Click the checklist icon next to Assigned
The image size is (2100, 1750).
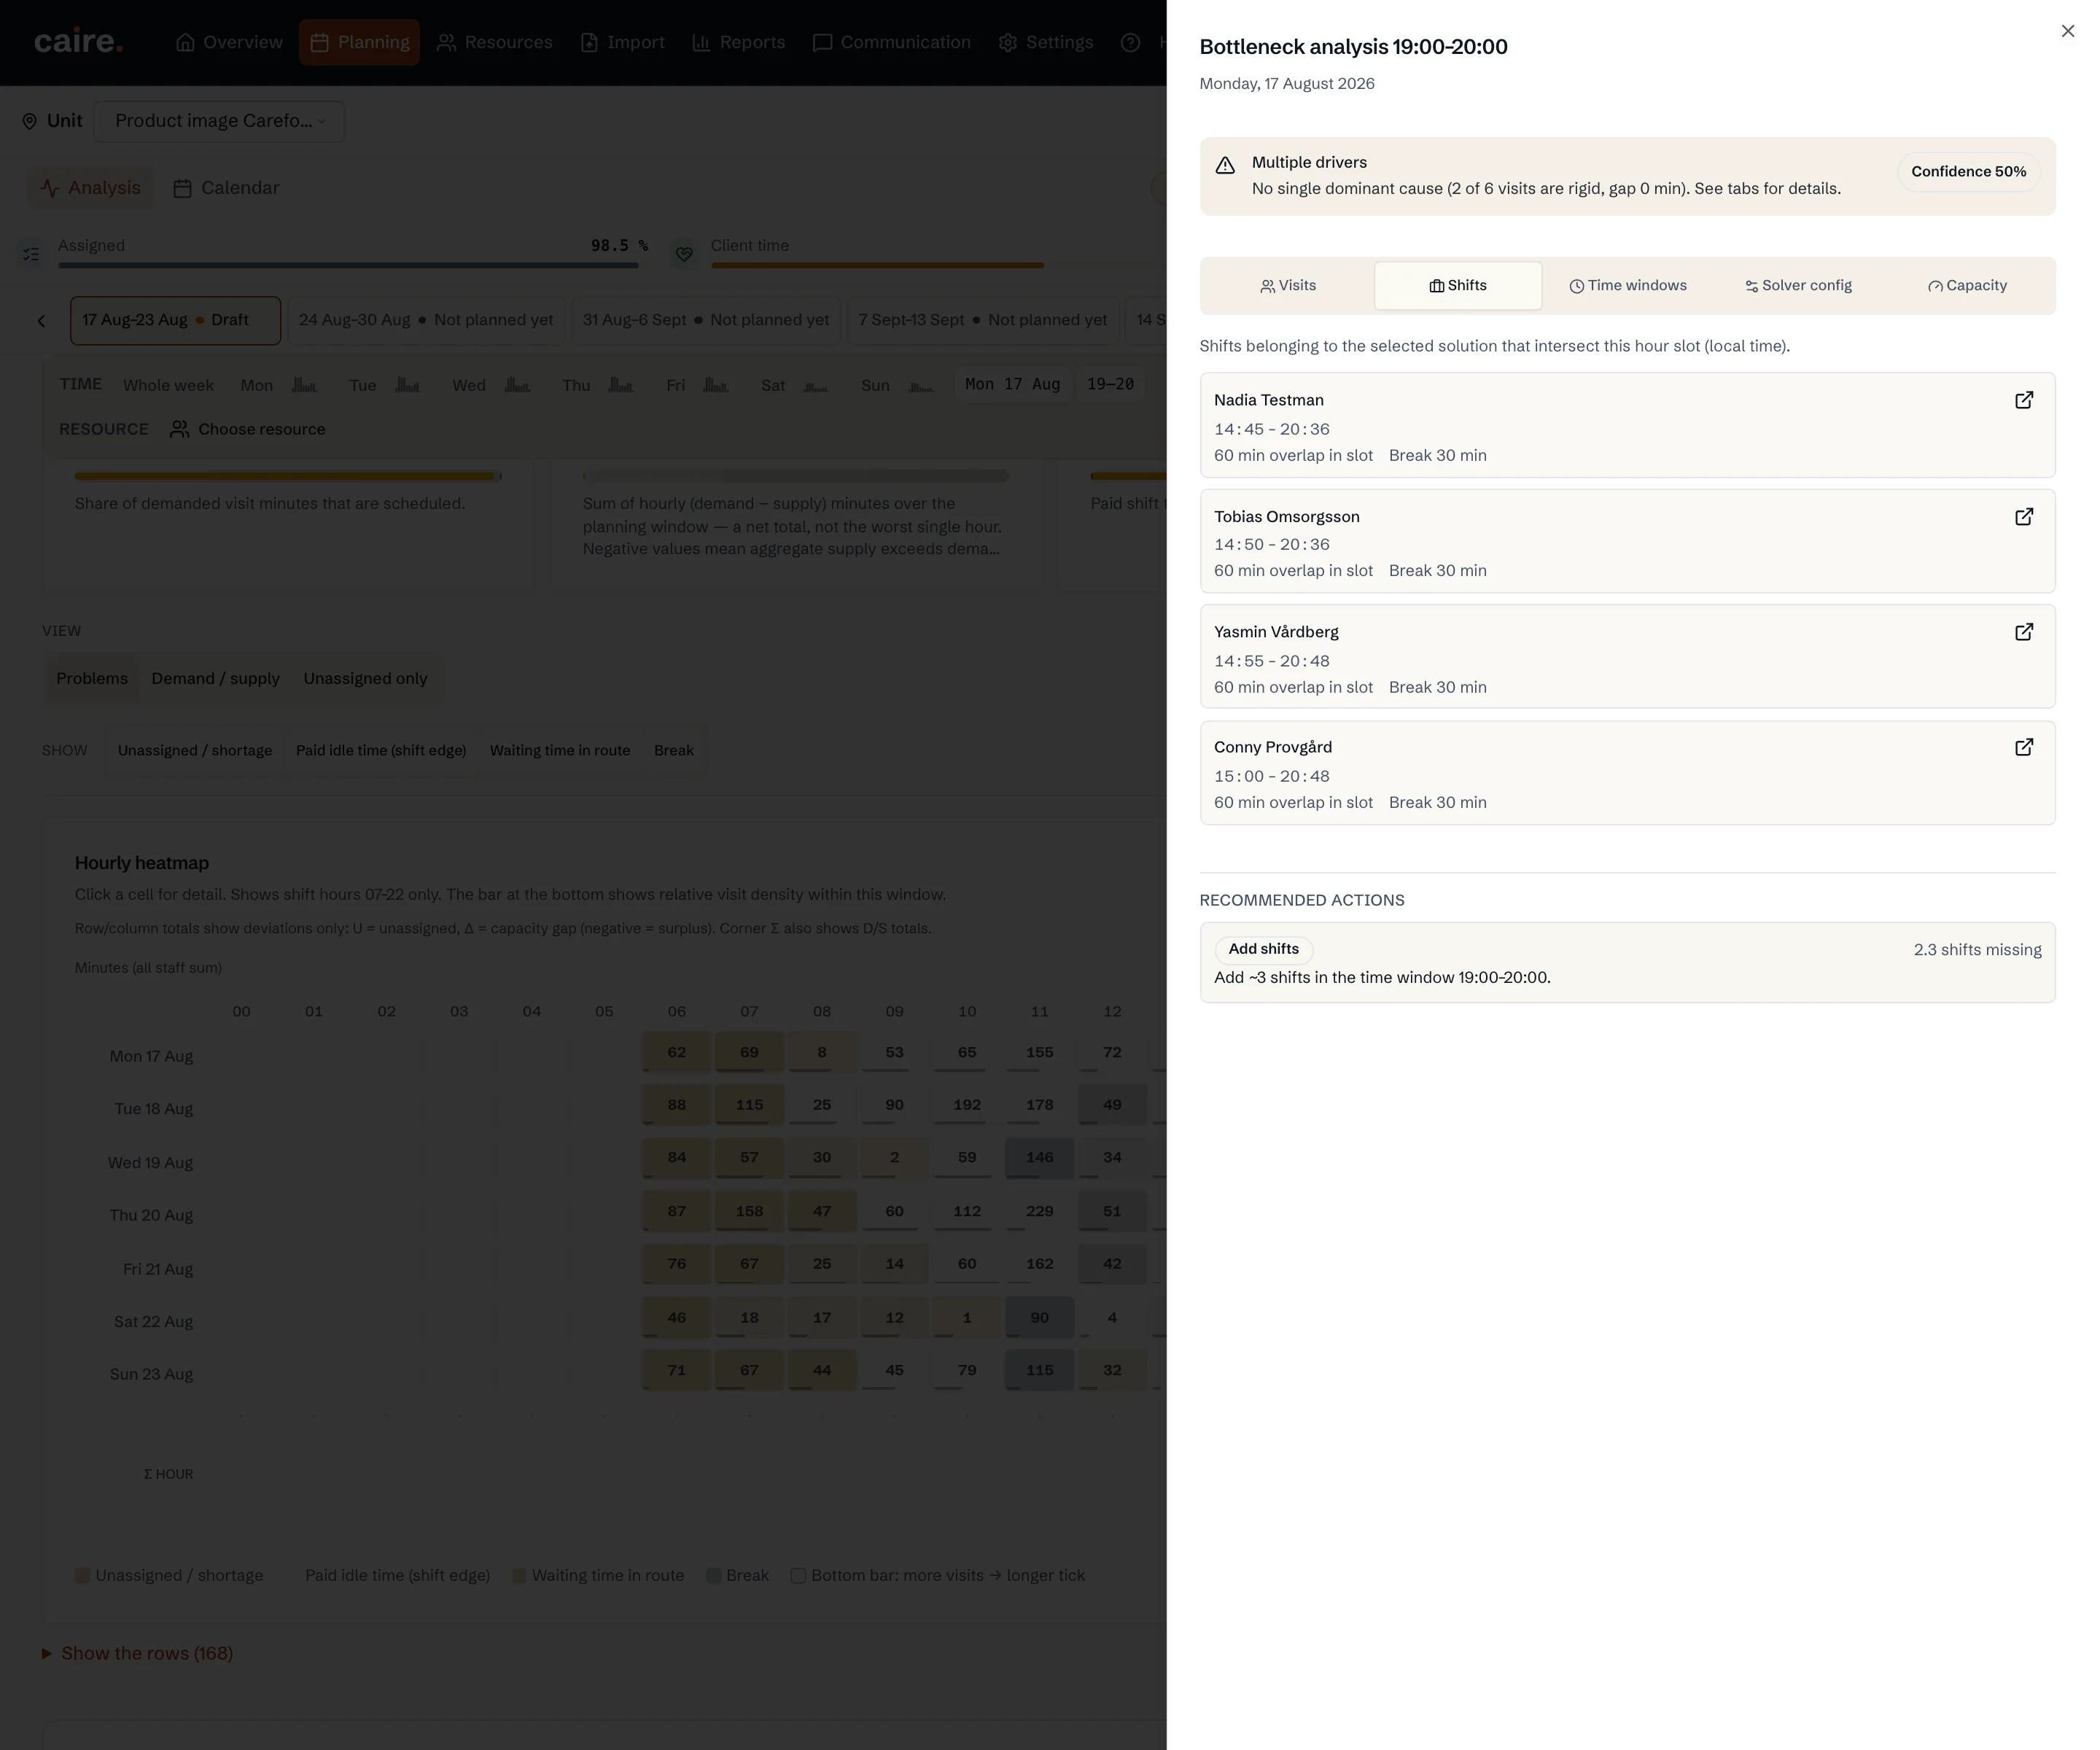click(x=31, y=254)
